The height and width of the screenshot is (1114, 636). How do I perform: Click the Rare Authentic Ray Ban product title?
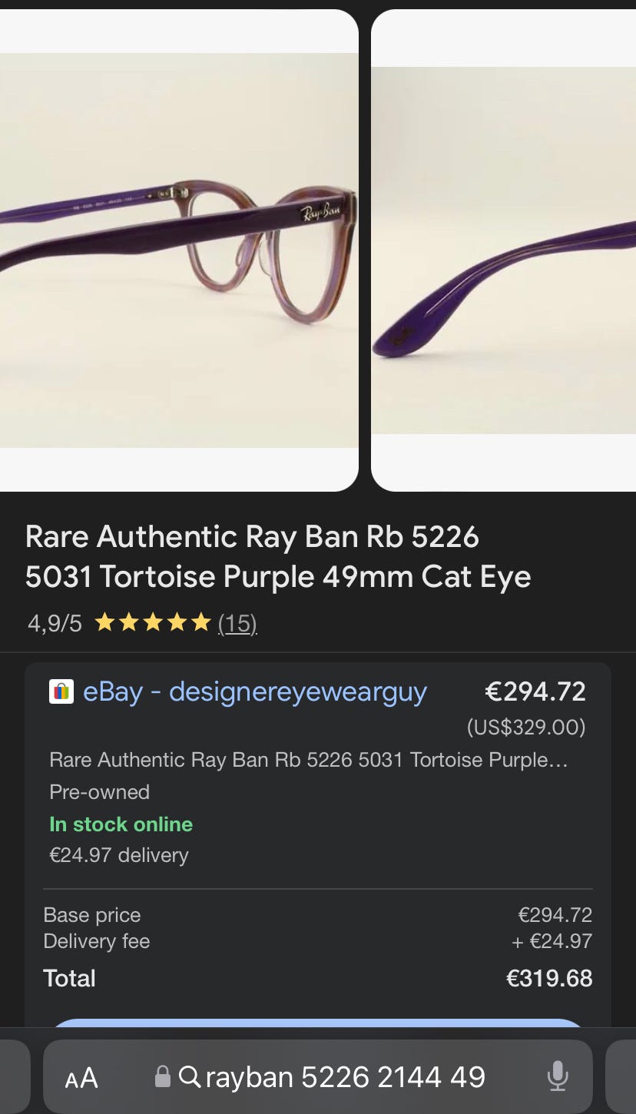[278, 557]
